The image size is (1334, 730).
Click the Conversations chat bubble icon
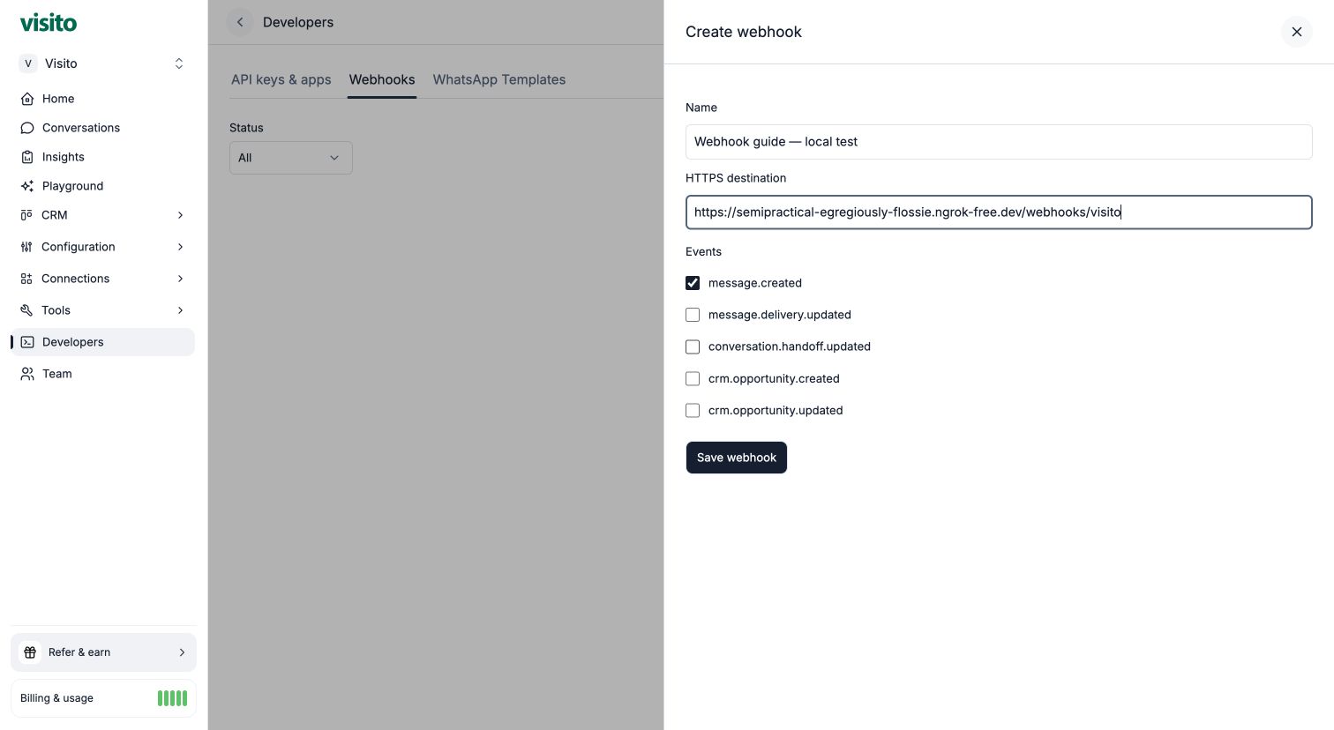27,128
